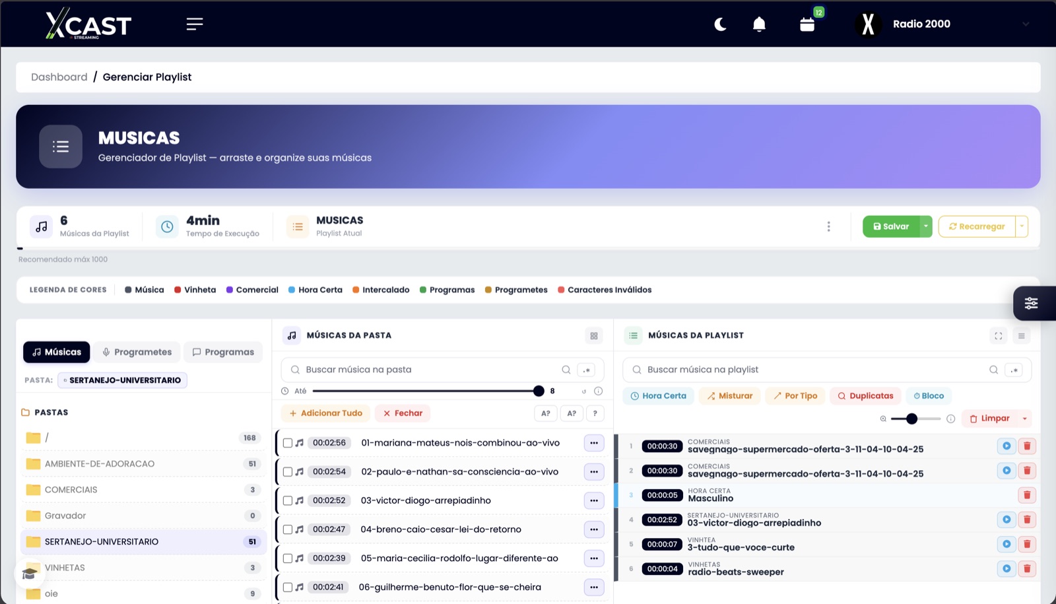Click the regex button in the folder search
Viewport: 1056px width, 604px height.
pos(586,370)
